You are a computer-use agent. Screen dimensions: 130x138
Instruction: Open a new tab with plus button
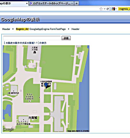pos(76,3)
